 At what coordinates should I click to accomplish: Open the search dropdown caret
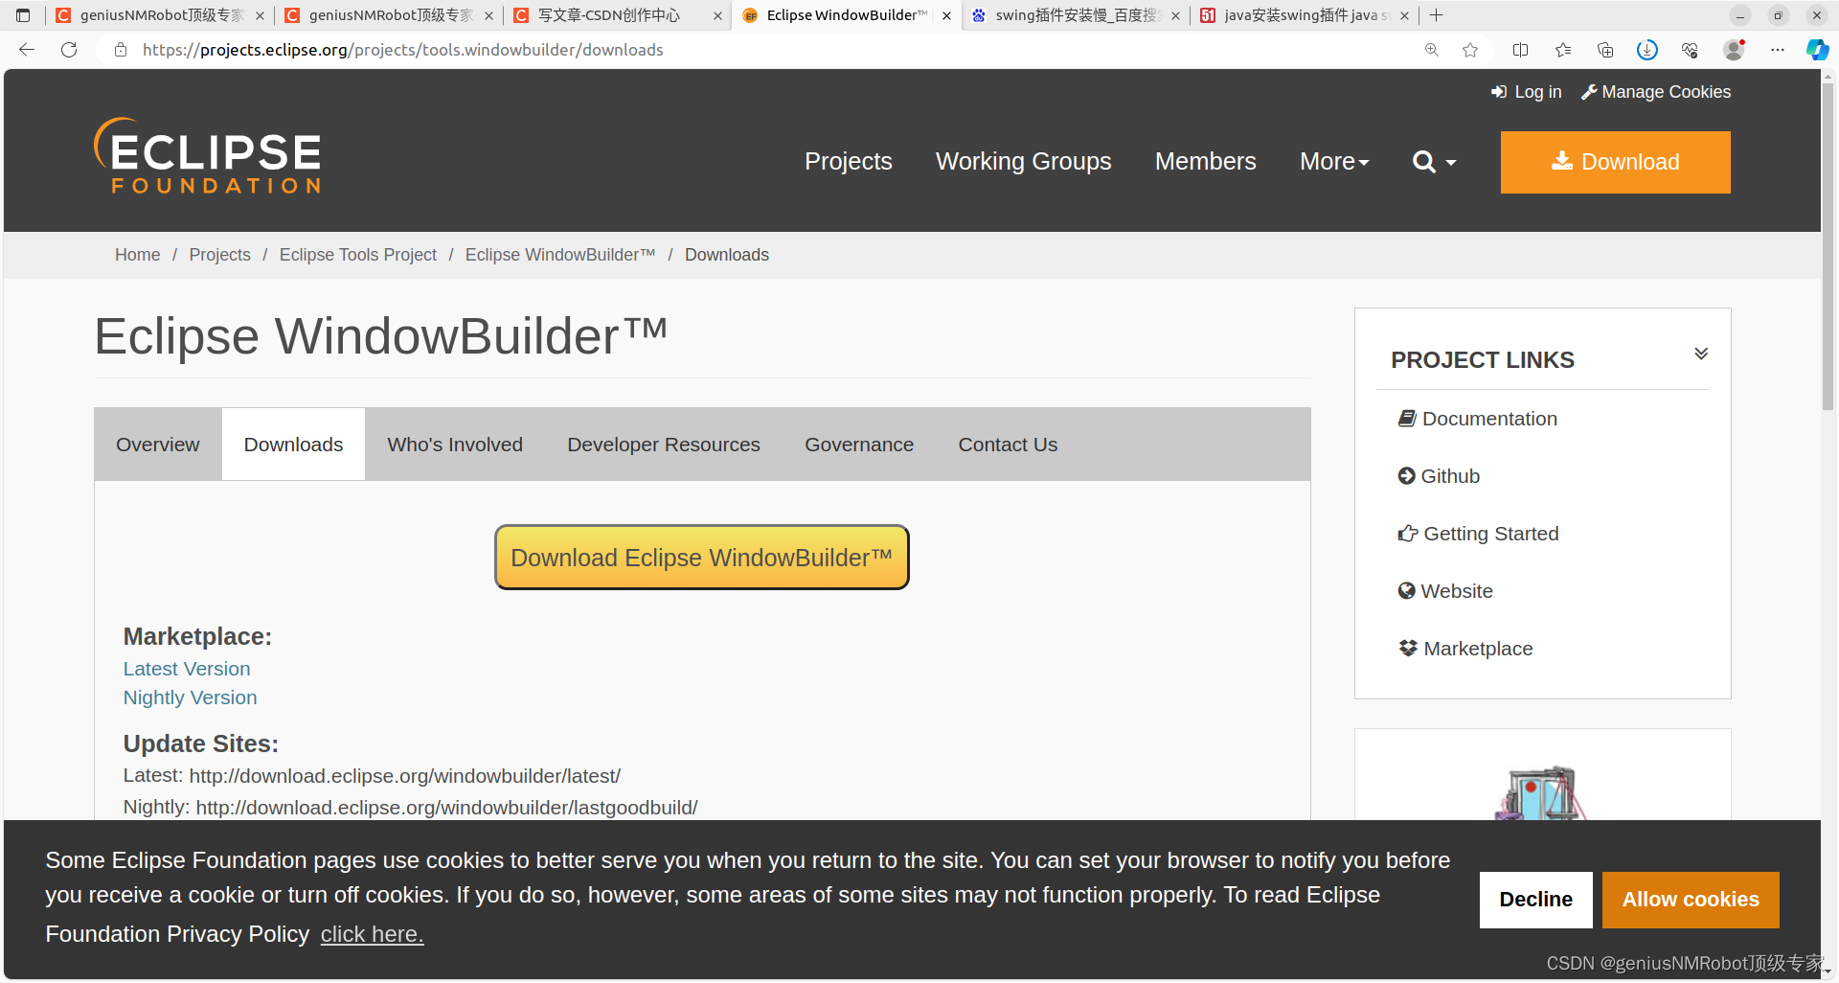click(1449, 162)
